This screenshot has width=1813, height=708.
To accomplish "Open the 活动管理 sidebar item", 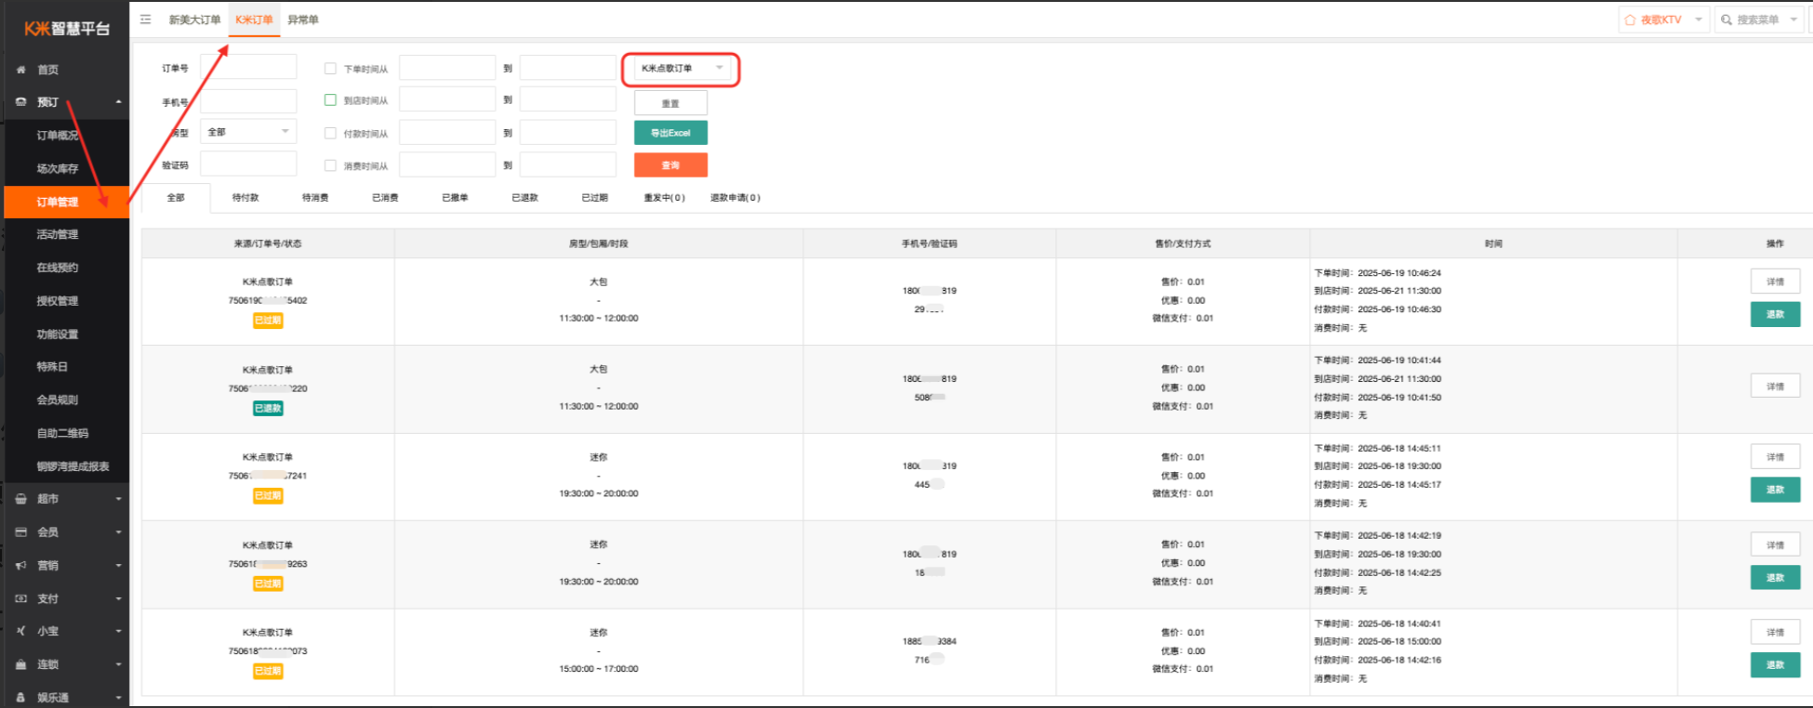I will [x=58, y=234].
